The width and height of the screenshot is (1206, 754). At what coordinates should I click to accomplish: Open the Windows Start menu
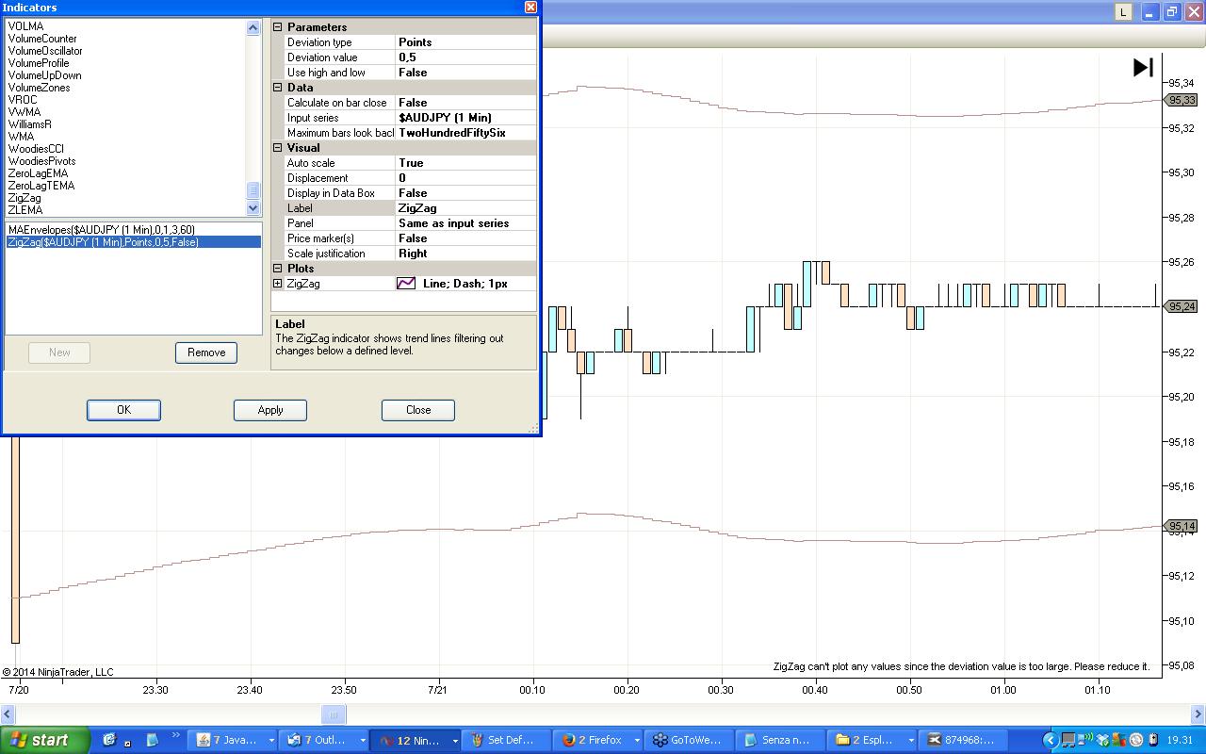(45, 740)
